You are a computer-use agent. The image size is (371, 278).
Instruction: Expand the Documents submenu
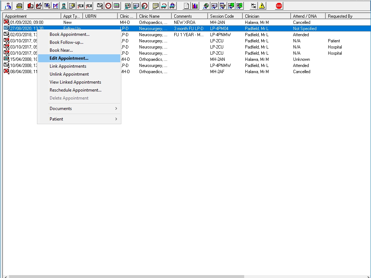(79, 109)
